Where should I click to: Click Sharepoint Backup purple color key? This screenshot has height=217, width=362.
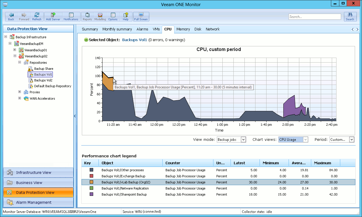pyautogui.click(x=91, y=194)
